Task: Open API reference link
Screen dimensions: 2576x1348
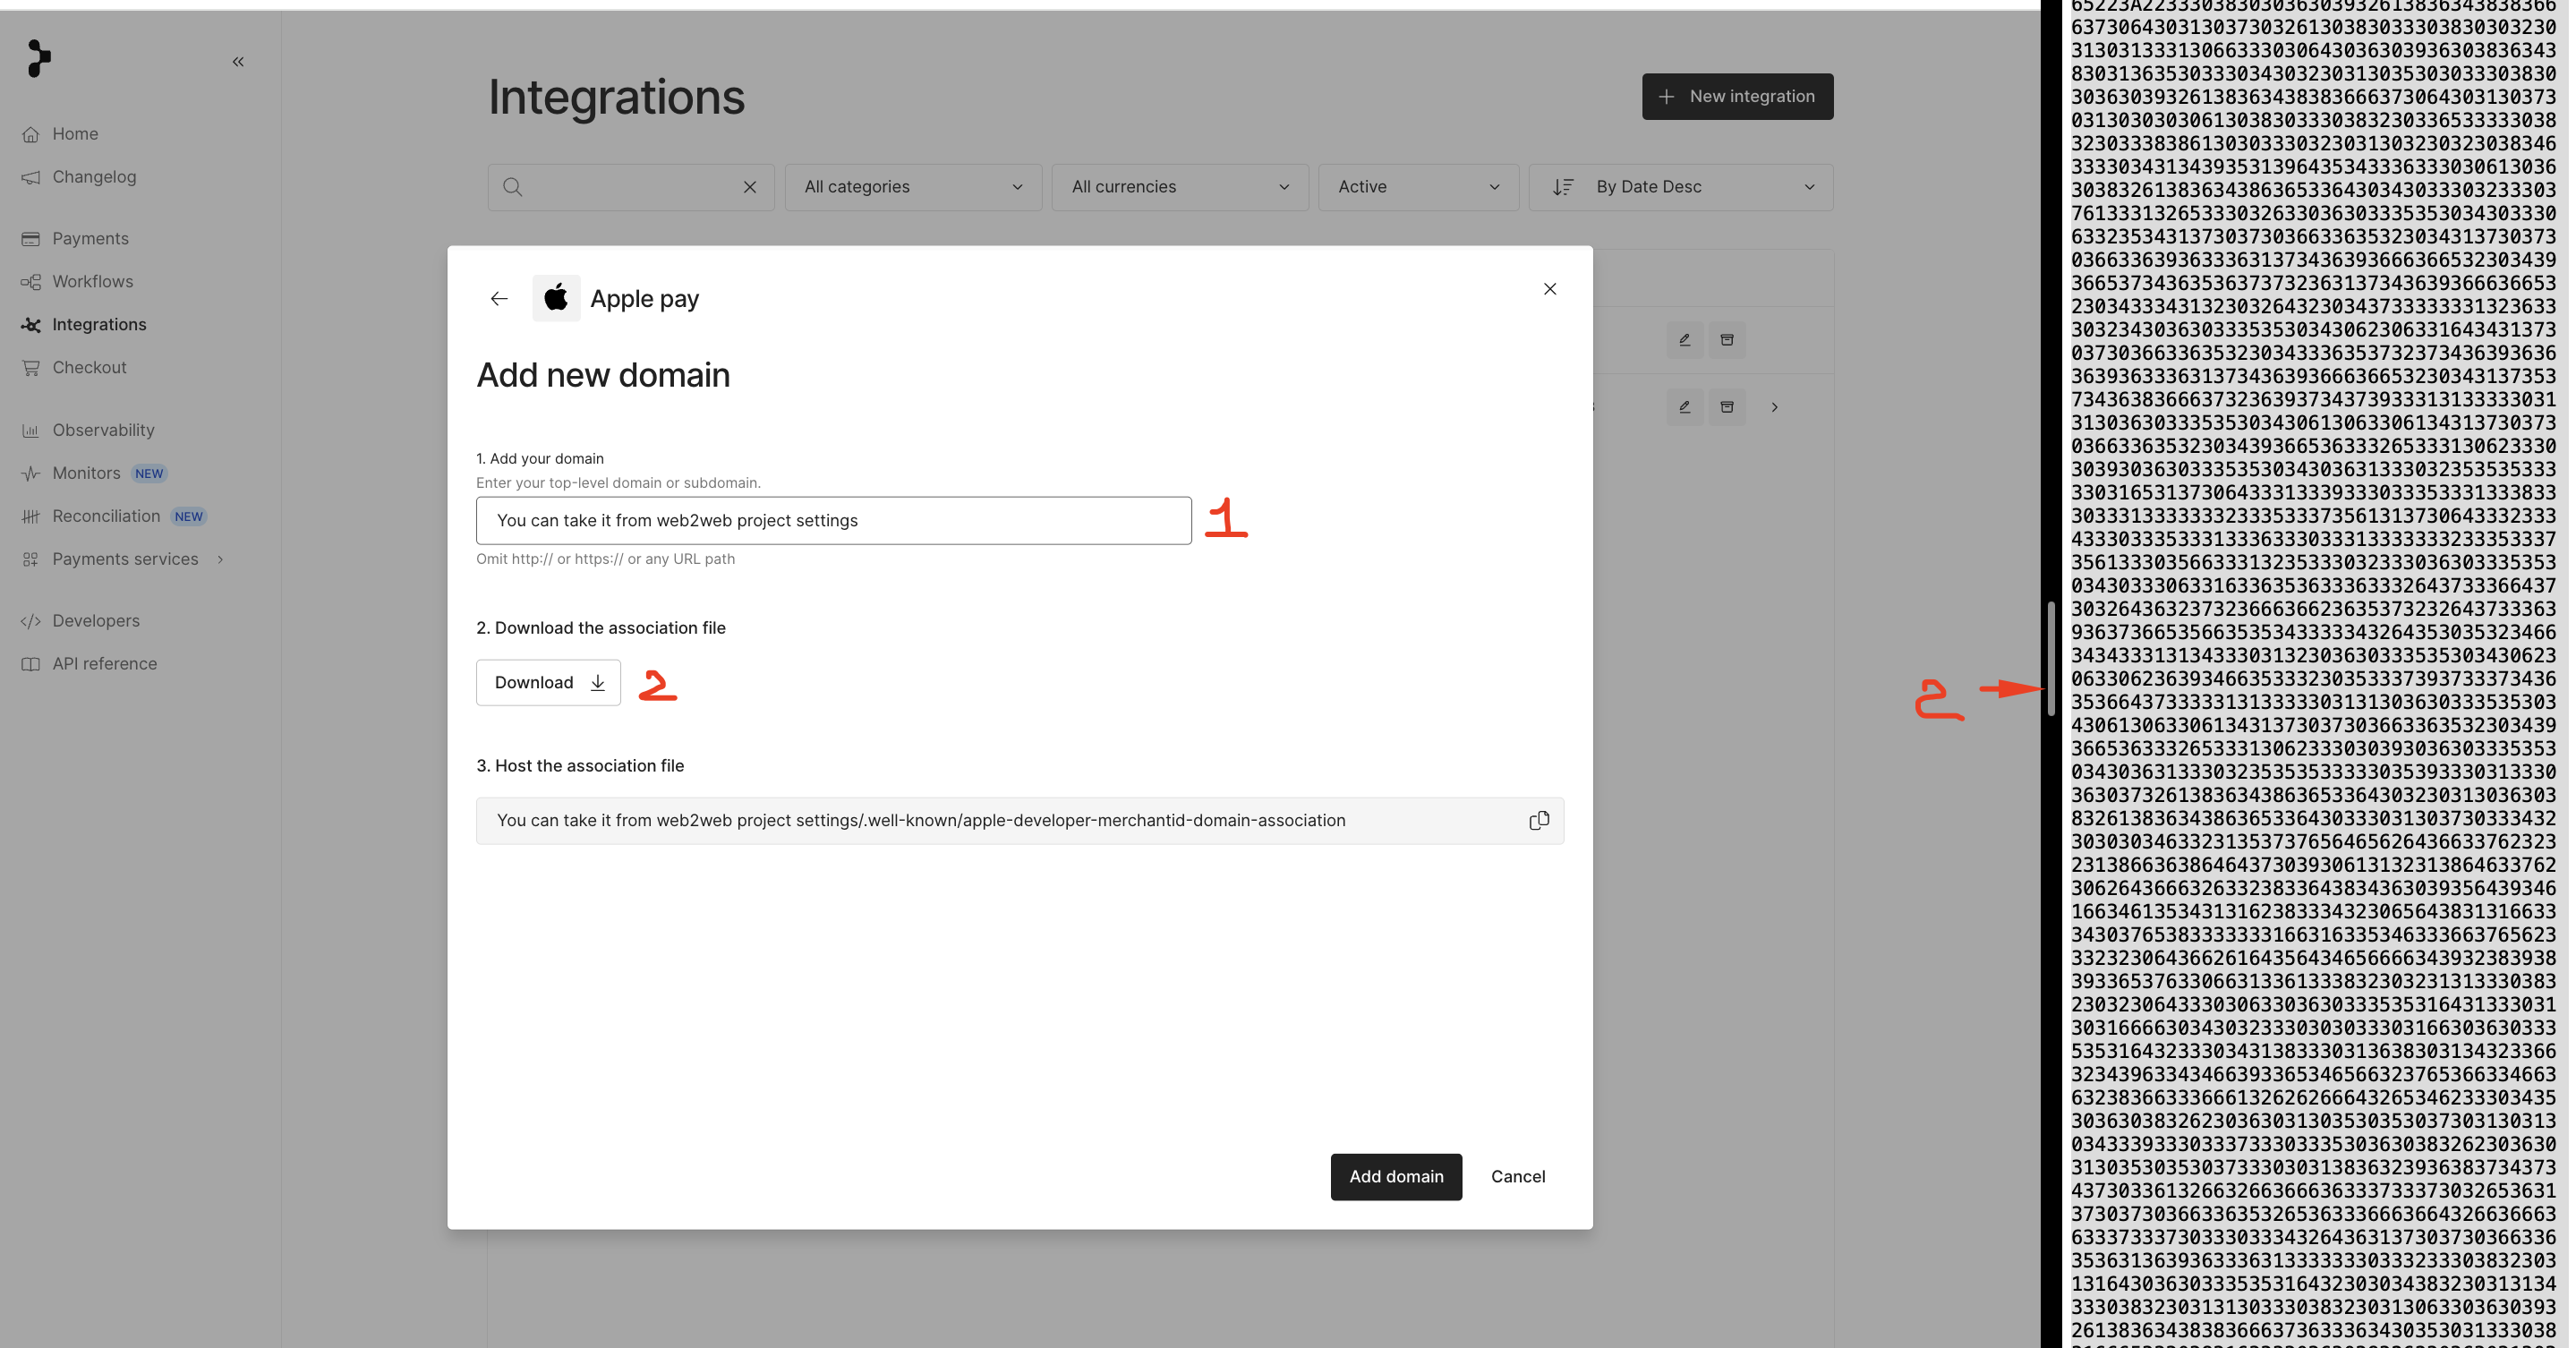Action: pos(104,664)
